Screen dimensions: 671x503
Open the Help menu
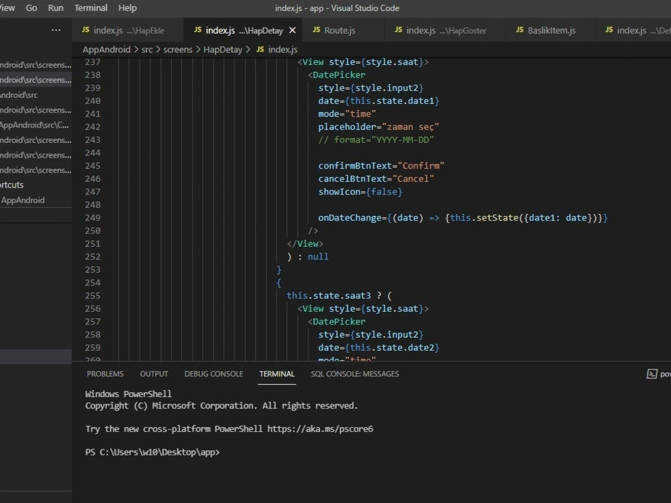pyautogui.click(x=127, y=8)
